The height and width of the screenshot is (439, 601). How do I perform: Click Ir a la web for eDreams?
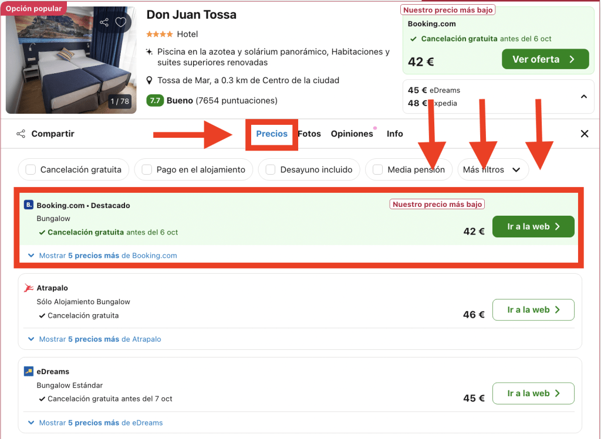tap(533, 393)
